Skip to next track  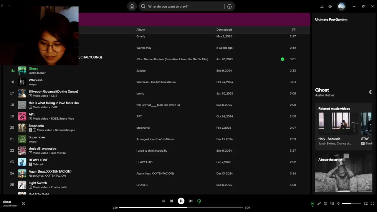pos(191,201)
